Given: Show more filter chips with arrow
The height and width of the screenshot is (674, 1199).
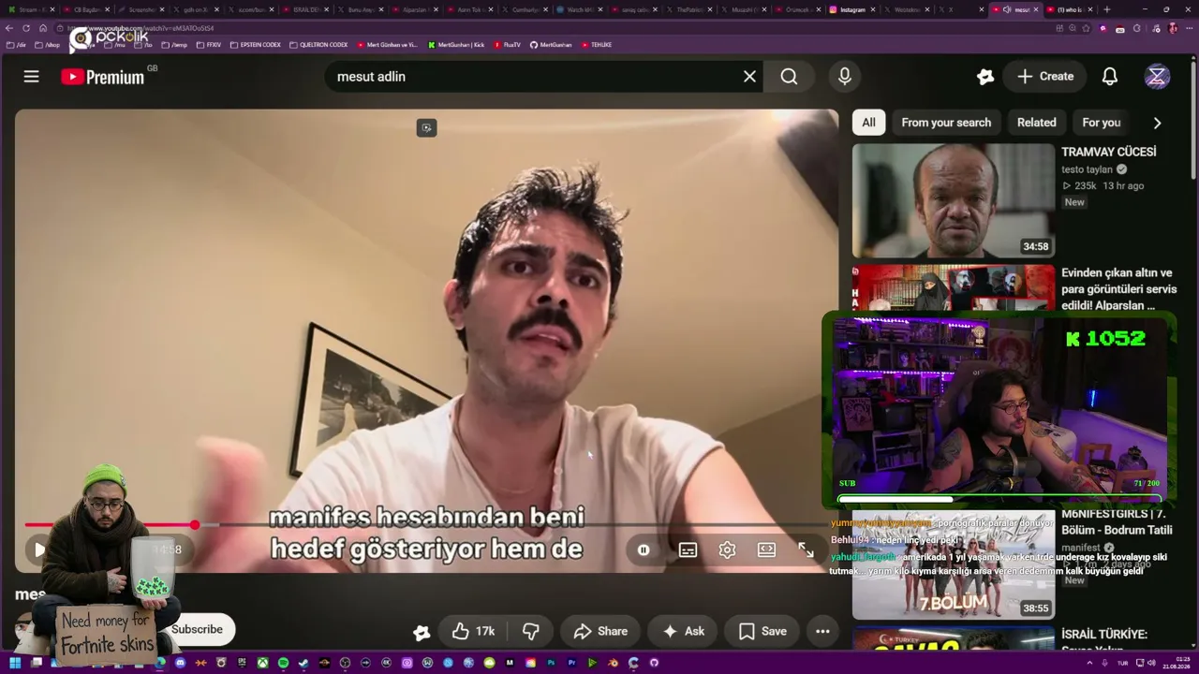Looking at the screenshot, I should point(1157,123).
